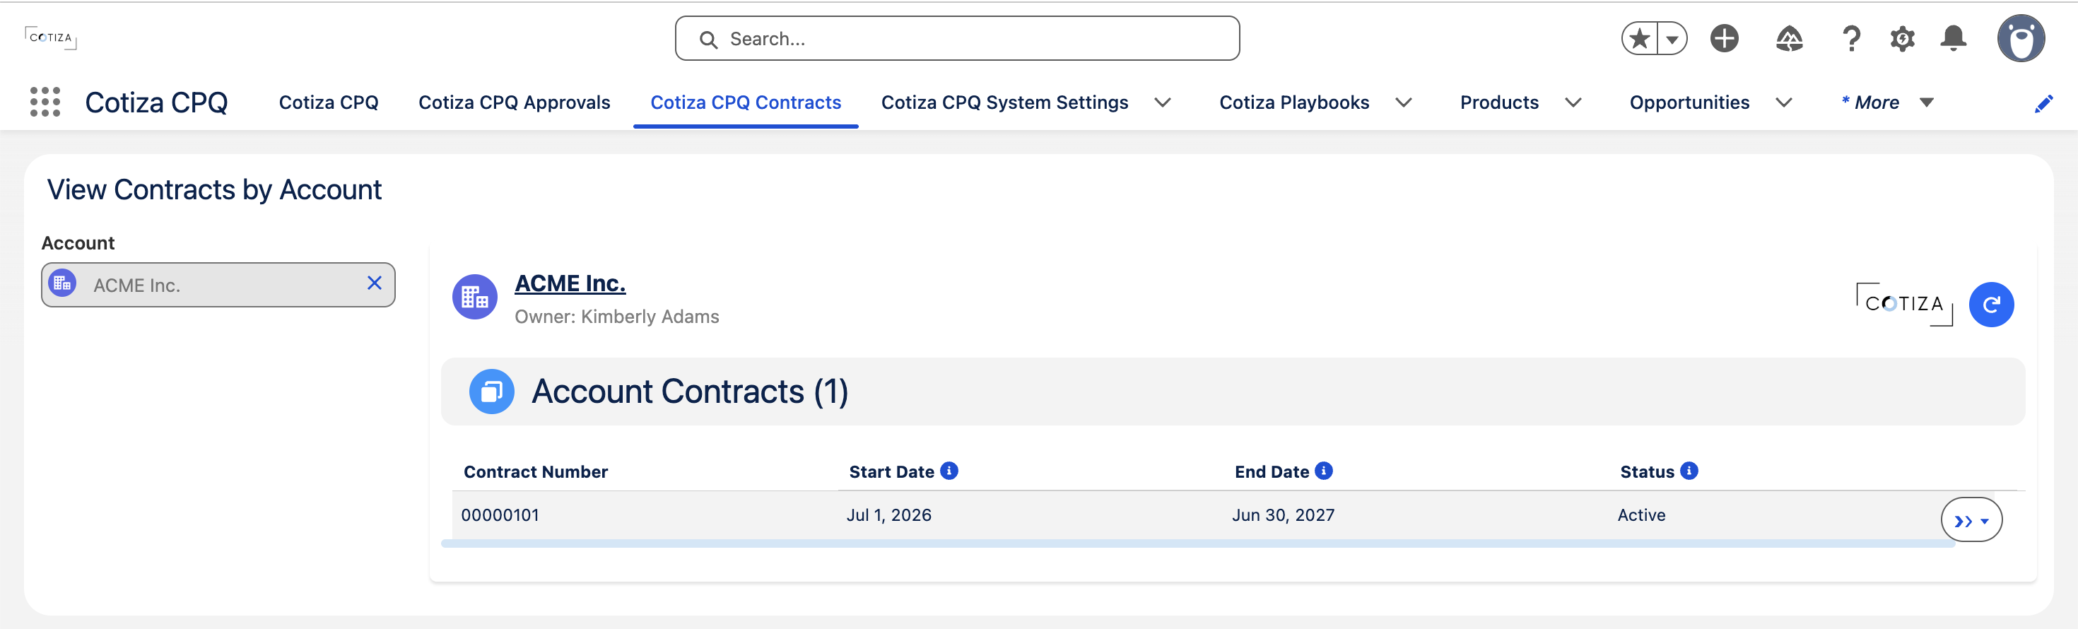
Task: Open the Setup gear icon
Action: coord(1902,39)
